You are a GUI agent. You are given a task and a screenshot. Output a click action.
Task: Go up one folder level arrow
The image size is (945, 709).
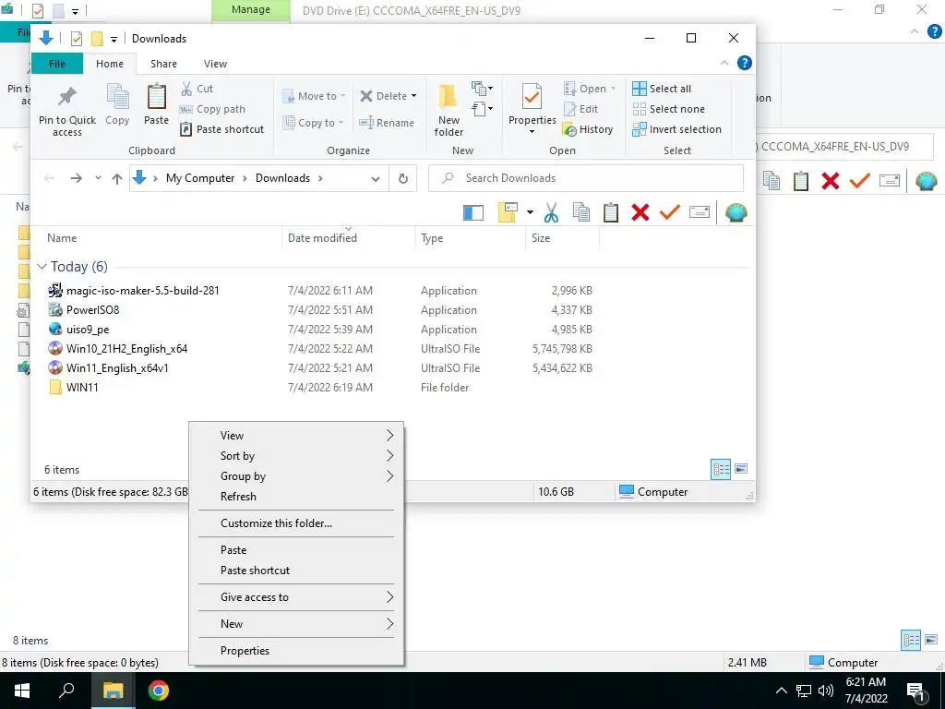[x=117, y=178]
